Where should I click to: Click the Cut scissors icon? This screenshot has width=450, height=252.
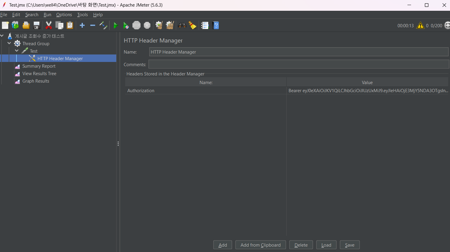click(x=49, y=25)
